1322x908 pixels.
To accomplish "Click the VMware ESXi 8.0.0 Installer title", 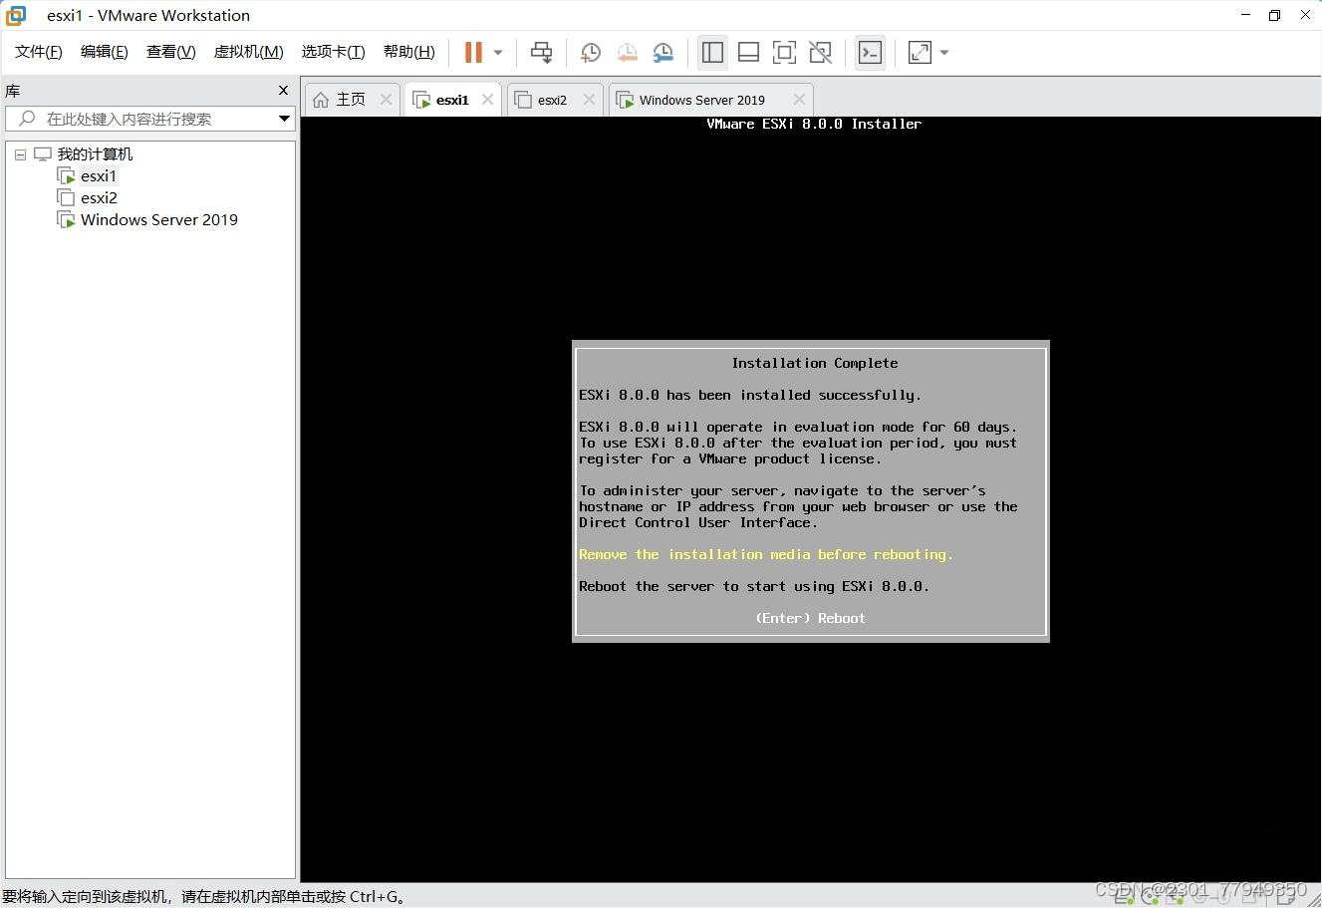I will (814, 124).
